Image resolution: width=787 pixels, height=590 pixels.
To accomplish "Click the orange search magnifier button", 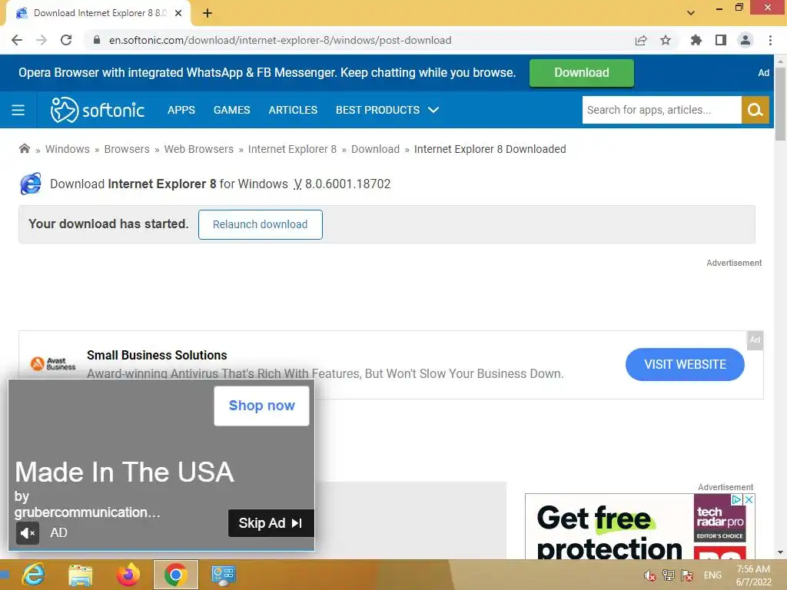I will click(x=755, y=110).
